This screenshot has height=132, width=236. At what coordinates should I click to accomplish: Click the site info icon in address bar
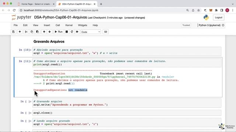(21, 10)
